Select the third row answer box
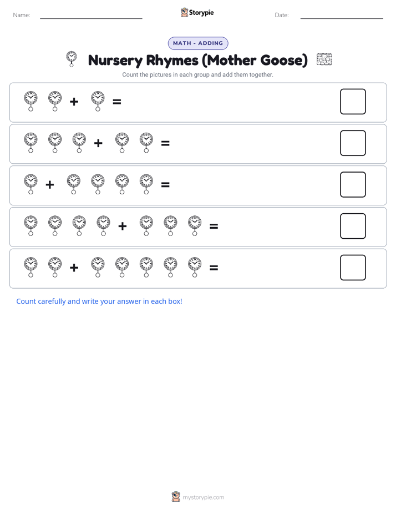Viewport: 396px width, 513px height. 353,184
